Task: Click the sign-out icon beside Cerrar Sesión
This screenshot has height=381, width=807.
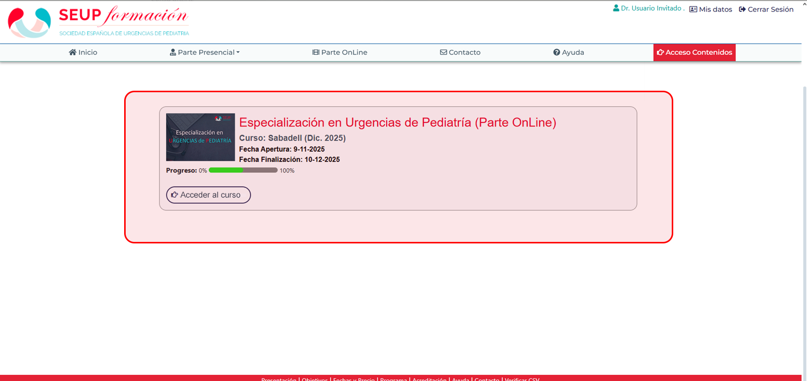Action: pos(742,10)
